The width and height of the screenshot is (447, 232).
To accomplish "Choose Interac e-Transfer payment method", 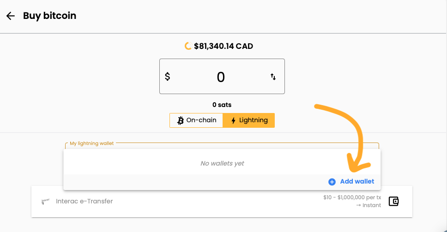I will (222, 202).
